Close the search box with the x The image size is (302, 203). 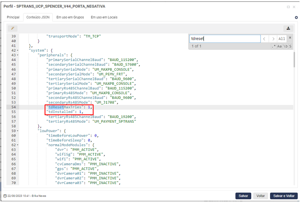(x=290, y=37)
